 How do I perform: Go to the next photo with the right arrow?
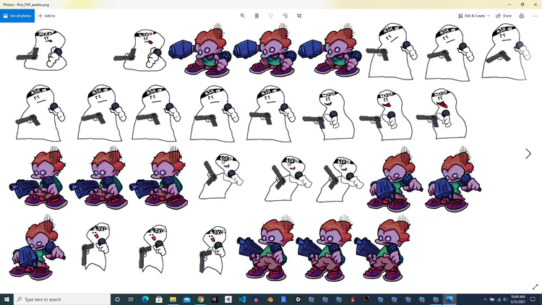[528, 153]
